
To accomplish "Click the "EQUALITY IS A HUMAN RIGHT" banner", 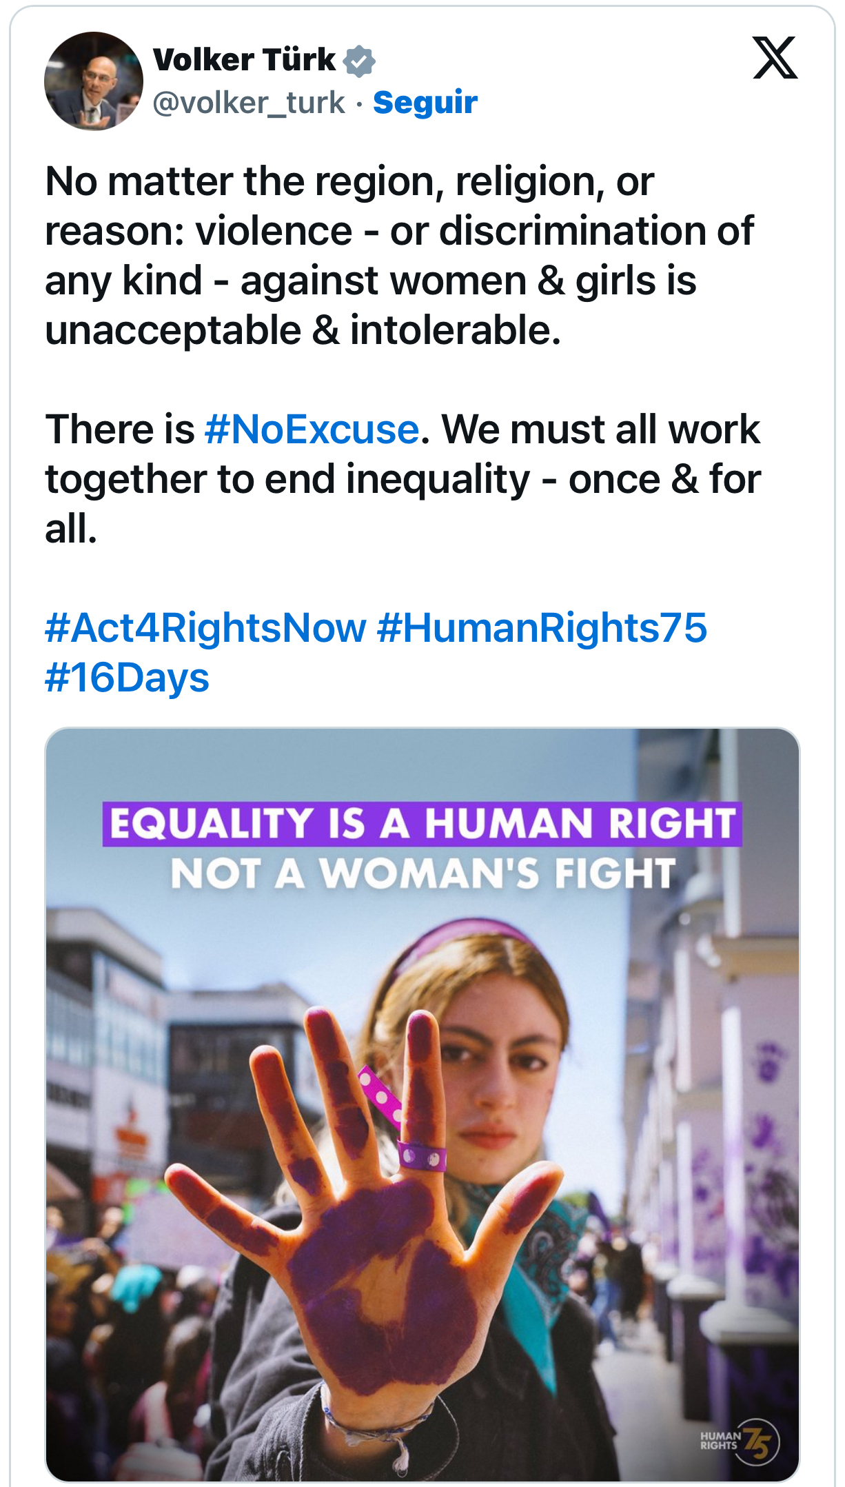I will 422,823.
